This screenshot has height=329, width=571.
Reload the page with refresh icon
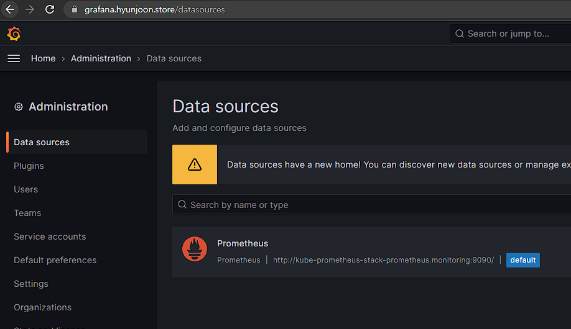(x=50, y=9)
